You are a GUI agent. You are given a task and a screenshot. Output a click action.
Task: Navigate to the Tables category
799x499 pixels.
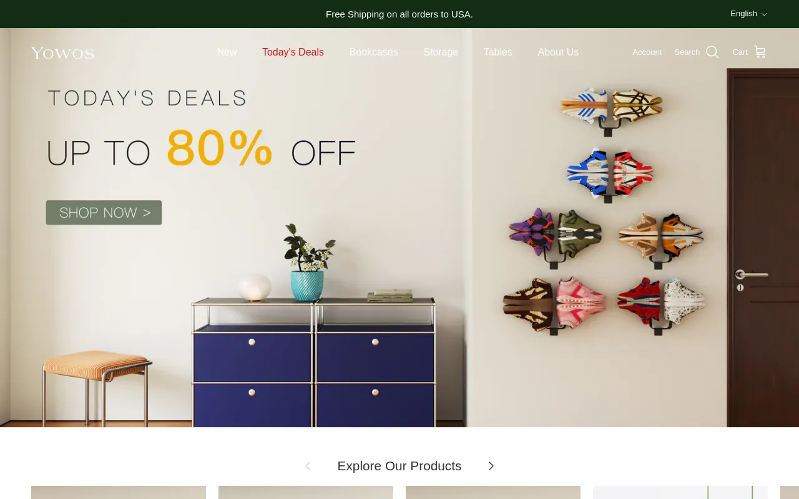pyautogui.click(x=498, y=52)
